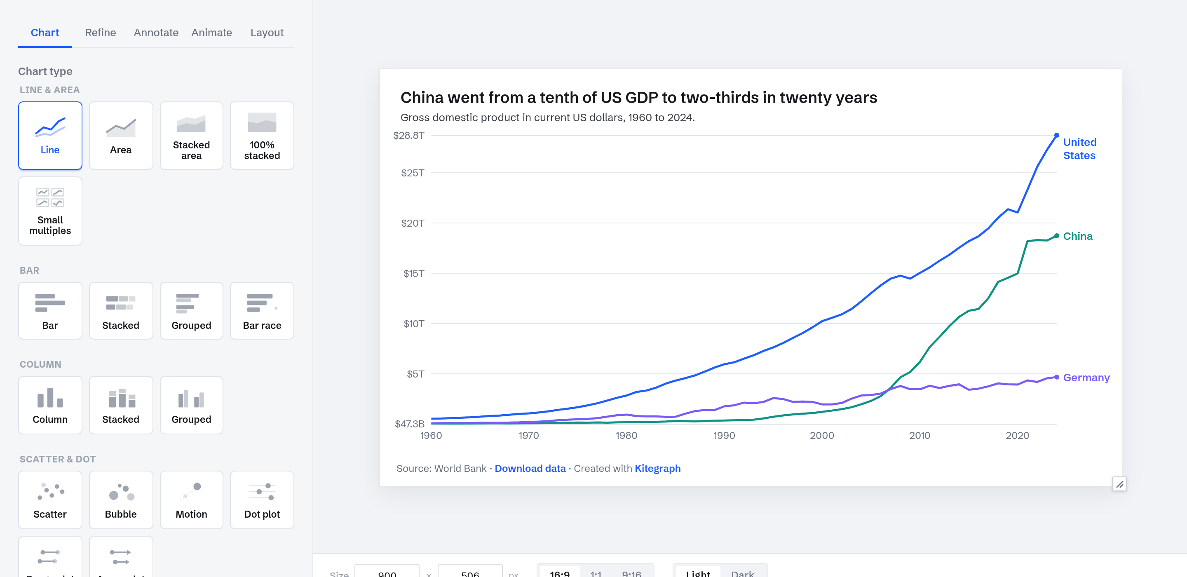
Task: Click the Source: World Bank text
Action: (441, 468)
